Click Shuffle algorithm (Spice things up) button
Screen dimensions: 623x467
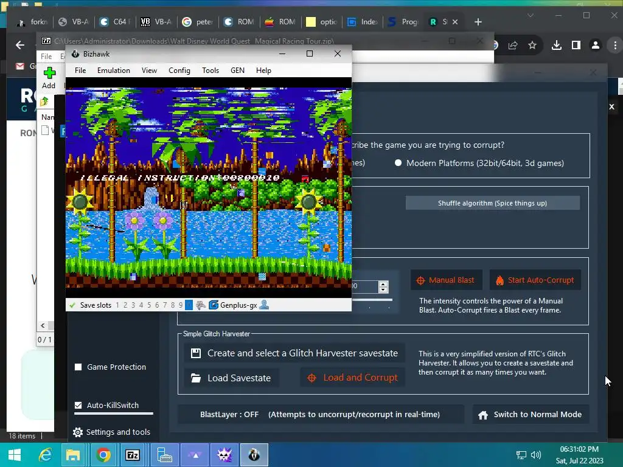click(x=492, y=203)
